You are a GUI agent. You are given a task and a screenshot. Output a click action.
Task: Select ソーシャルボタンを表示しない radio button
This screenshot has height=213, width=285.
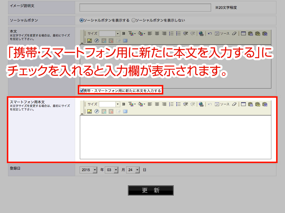134,20
